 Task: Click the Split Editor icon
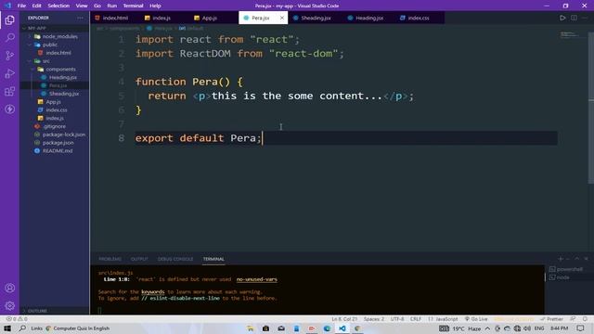pos(574,18)
